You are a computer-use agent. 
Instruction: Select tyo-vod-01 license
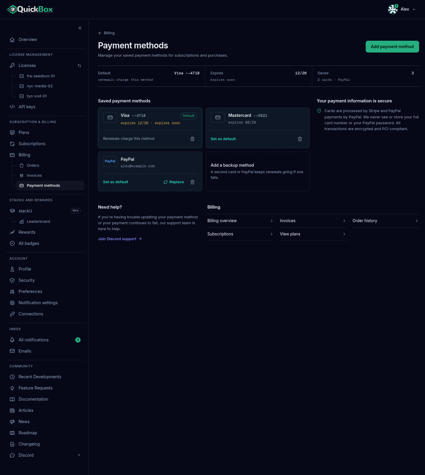tap(50, 96)
